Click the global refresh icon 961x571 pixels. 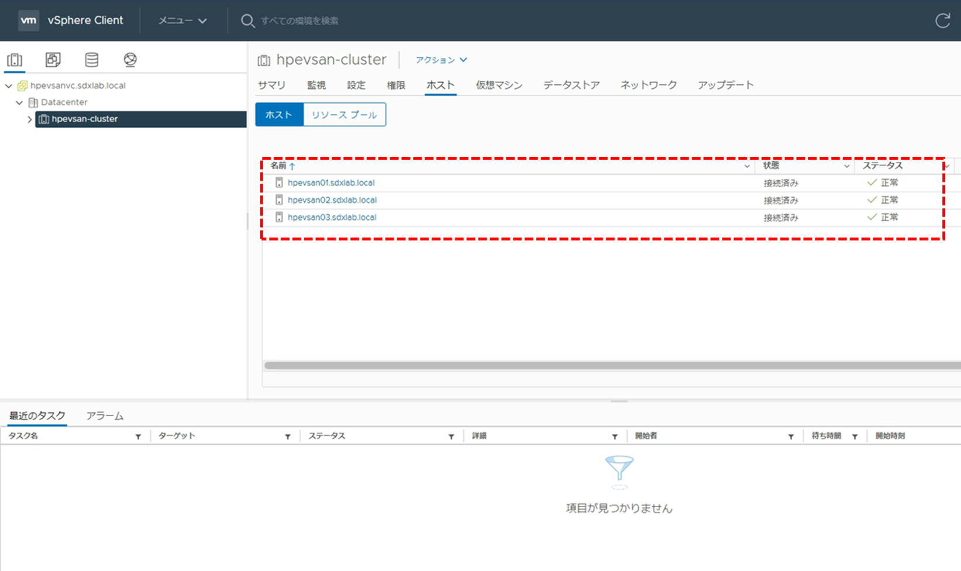[x=942, y=20]
